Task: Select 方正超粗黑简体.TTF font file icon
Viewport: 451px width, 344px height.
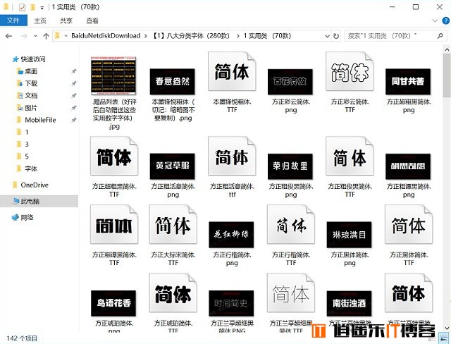Action: (x=114, y=156)
